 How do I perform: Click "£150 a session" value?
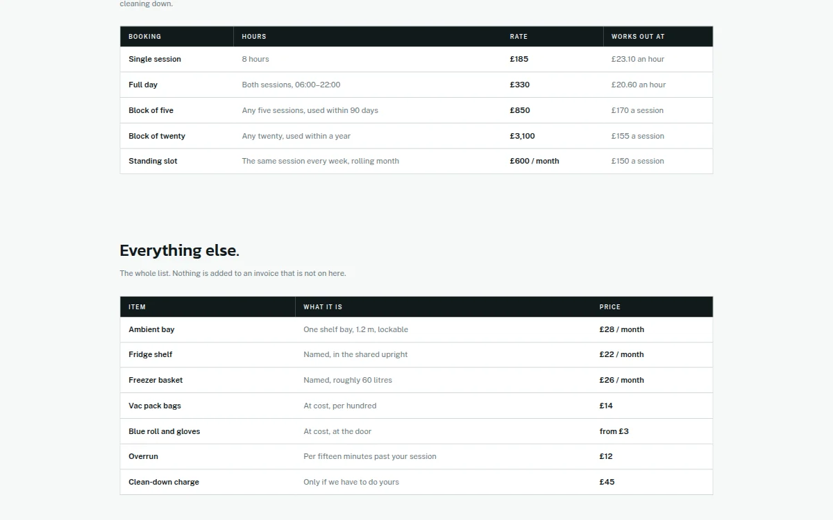pyautogui.click(x=638, y=161)
